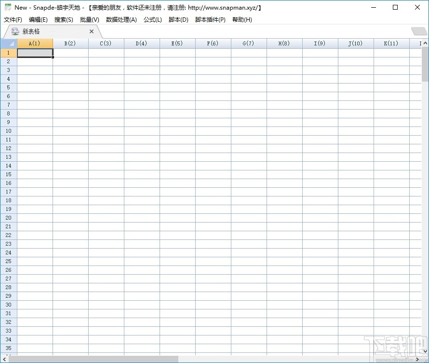429x363 pixels.
Task: Select row header 35
Action: [x=9, y=348]
